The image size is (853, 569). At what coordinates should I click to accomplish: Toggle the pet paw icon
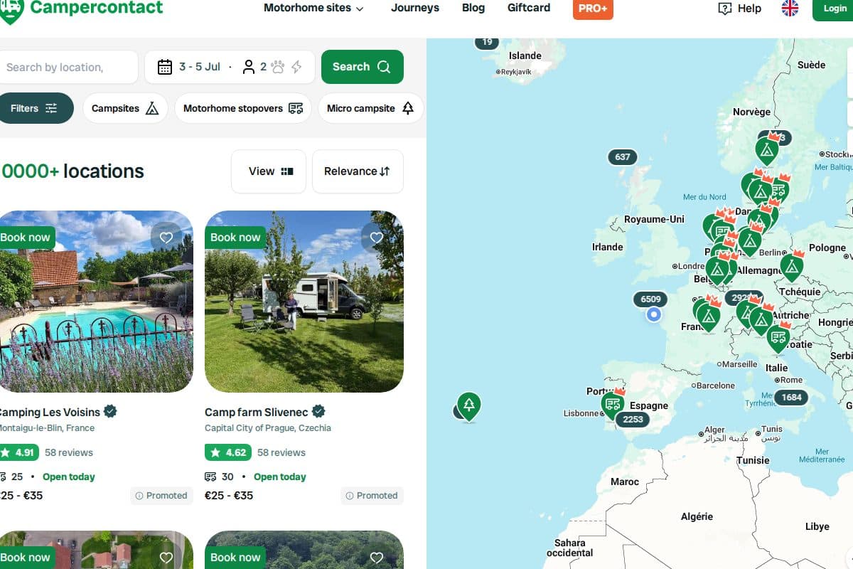tap(277, 67)
